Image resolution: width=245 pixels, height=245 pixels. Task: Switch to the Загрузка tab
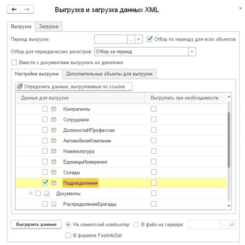49,27
